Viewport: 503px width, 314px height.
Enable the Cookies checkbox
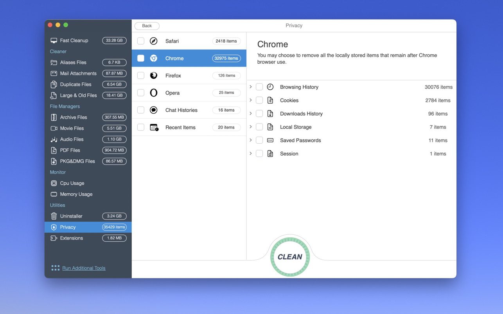tap(259, 100)
